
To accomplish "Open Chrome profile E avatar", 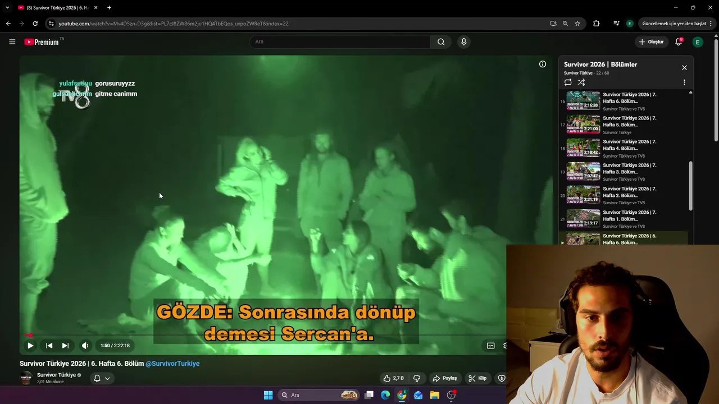I will [x=630, y=24].
